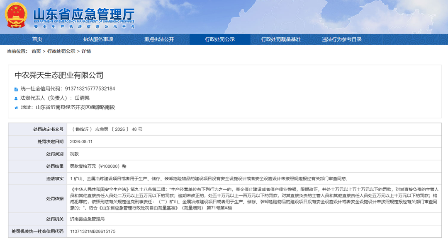Select the 行政处罚公示 navigation tab
Screen dimensions: 448x243
[220, 39]
